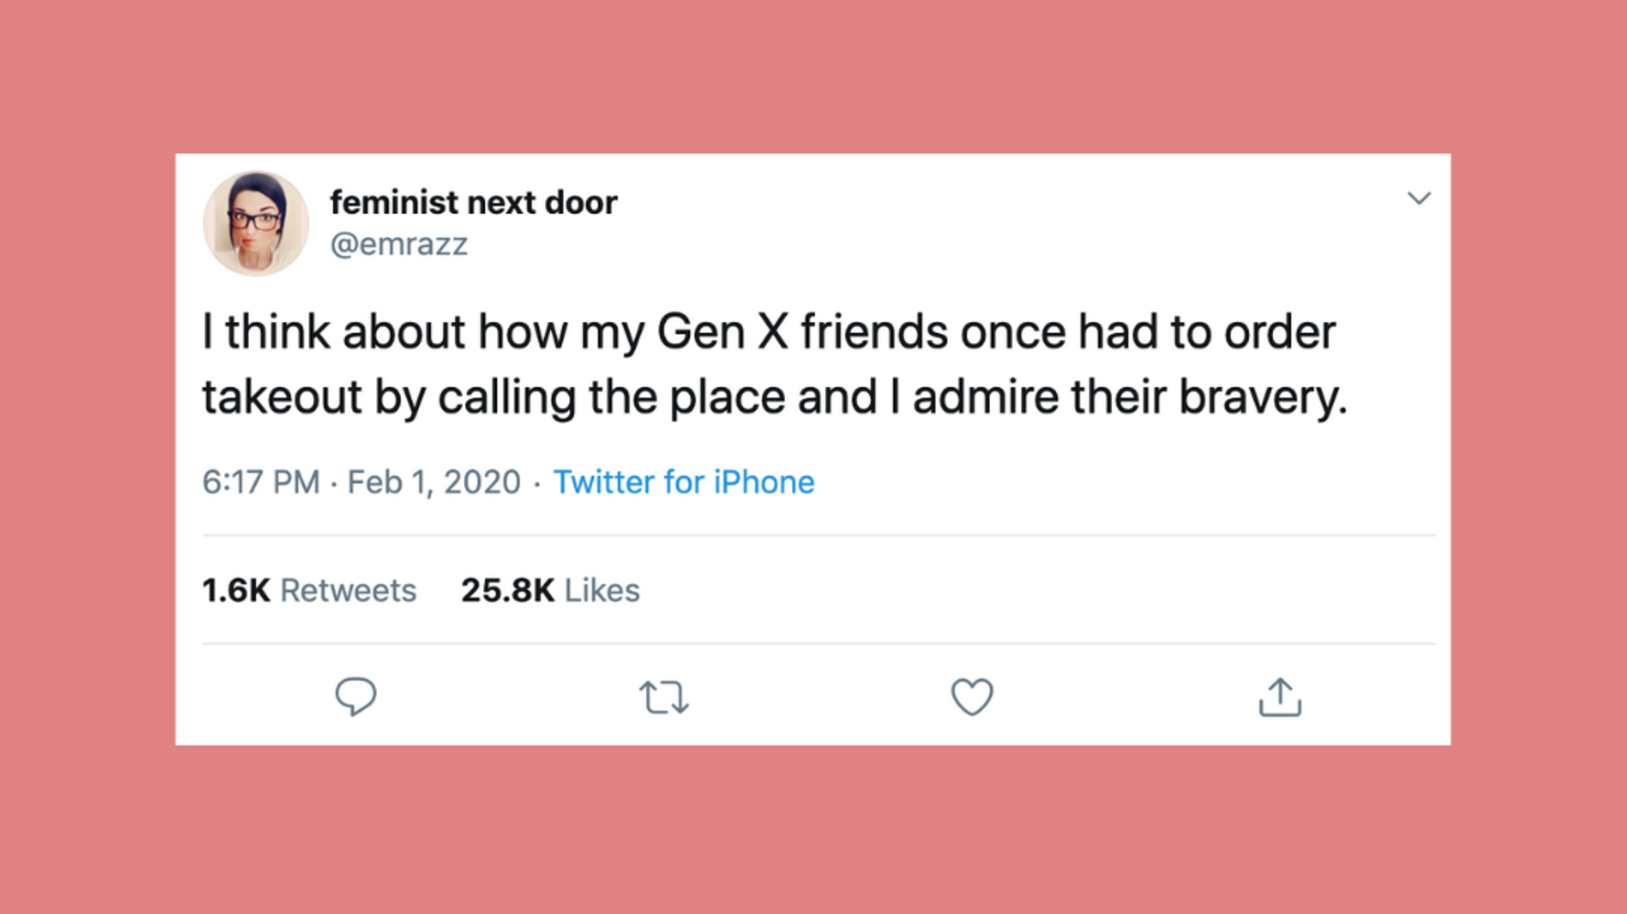Click the word 'admire' in the tweet
1627x914 pixels.
tap(985, 397)
